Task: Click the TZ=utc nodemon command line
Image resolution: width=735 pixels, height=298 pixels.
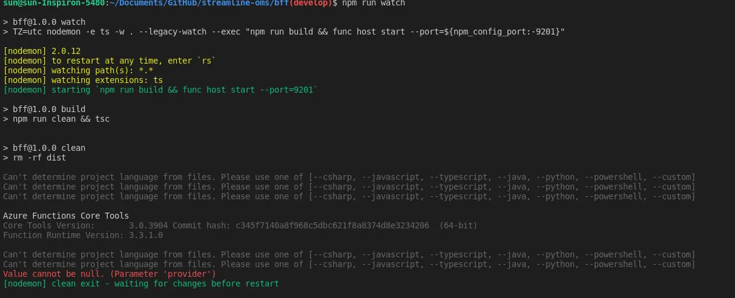Action: click(x=285, y=31)
